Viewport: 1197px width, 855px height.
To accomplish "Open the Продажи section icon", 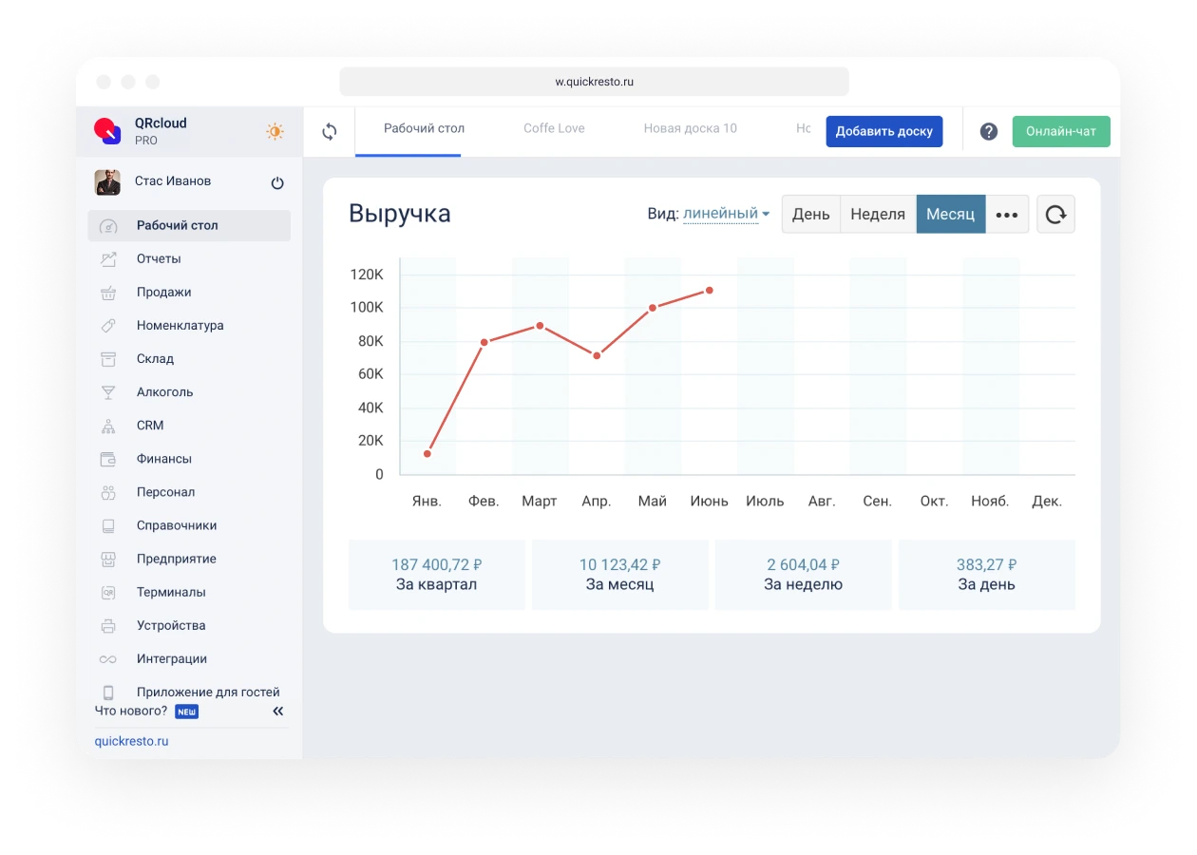I will pos(108,292).
